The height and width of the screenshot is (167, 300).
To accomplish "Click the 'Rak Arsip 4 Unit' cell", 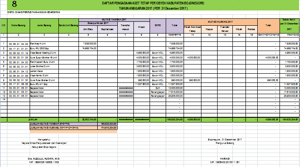I will pyautogui.click(x=44, y=44).
